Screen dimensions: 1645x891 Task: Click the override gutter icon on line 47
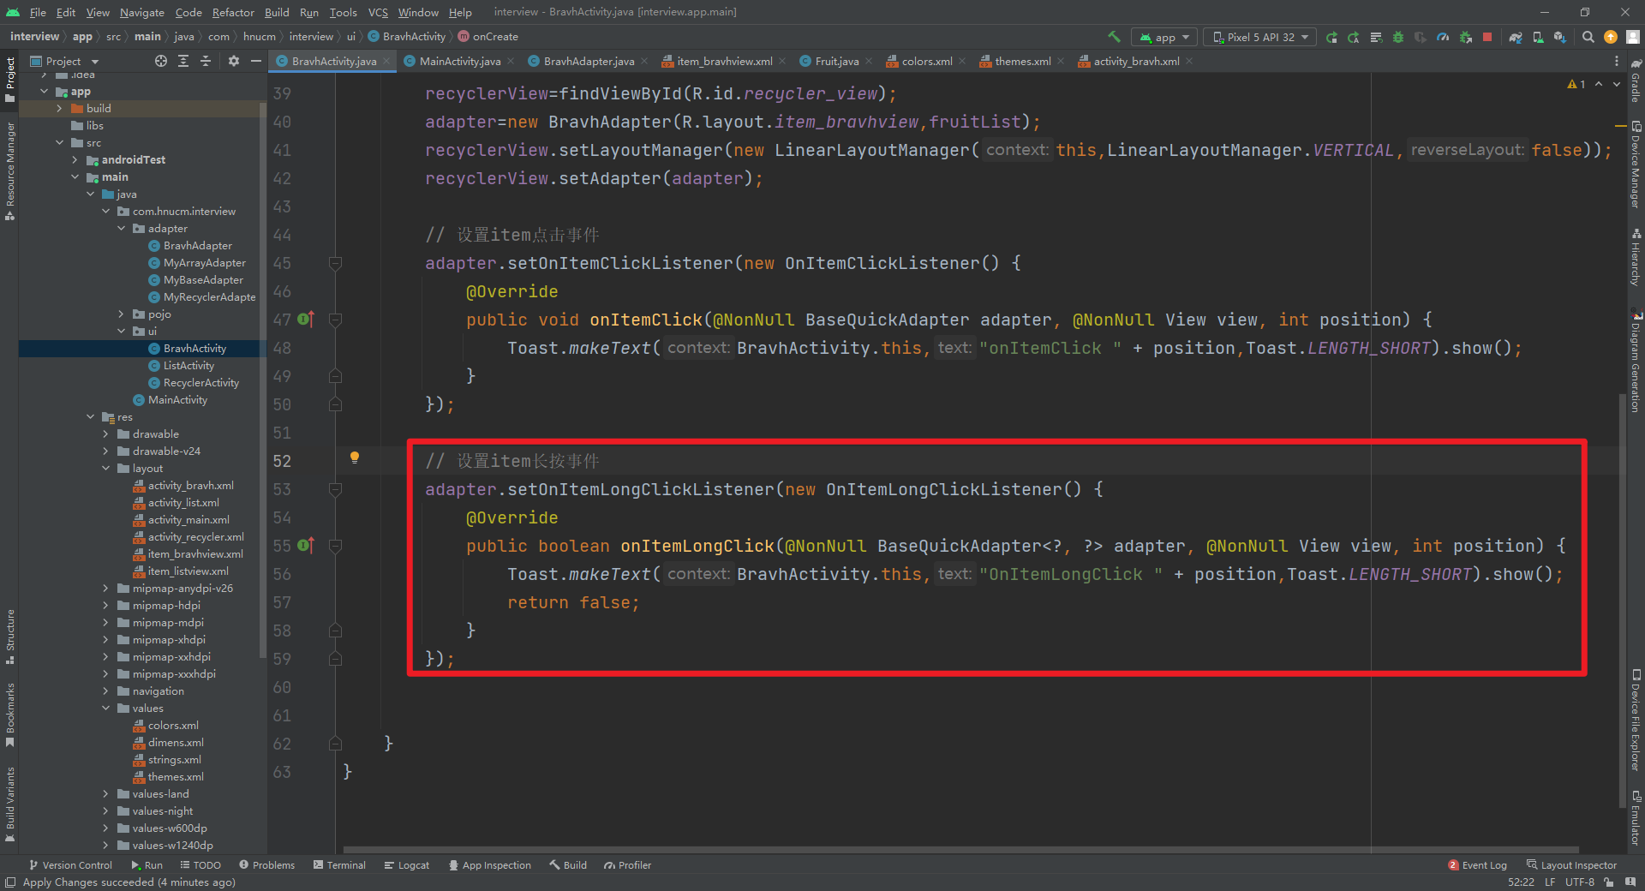306,320
